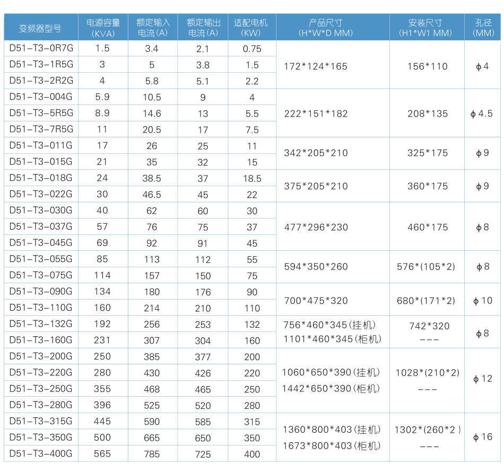Screen dimensions: 504x472
Task: Select the 安装尺寸 column header
Action: pyautogui.click(x=427, y=28)
